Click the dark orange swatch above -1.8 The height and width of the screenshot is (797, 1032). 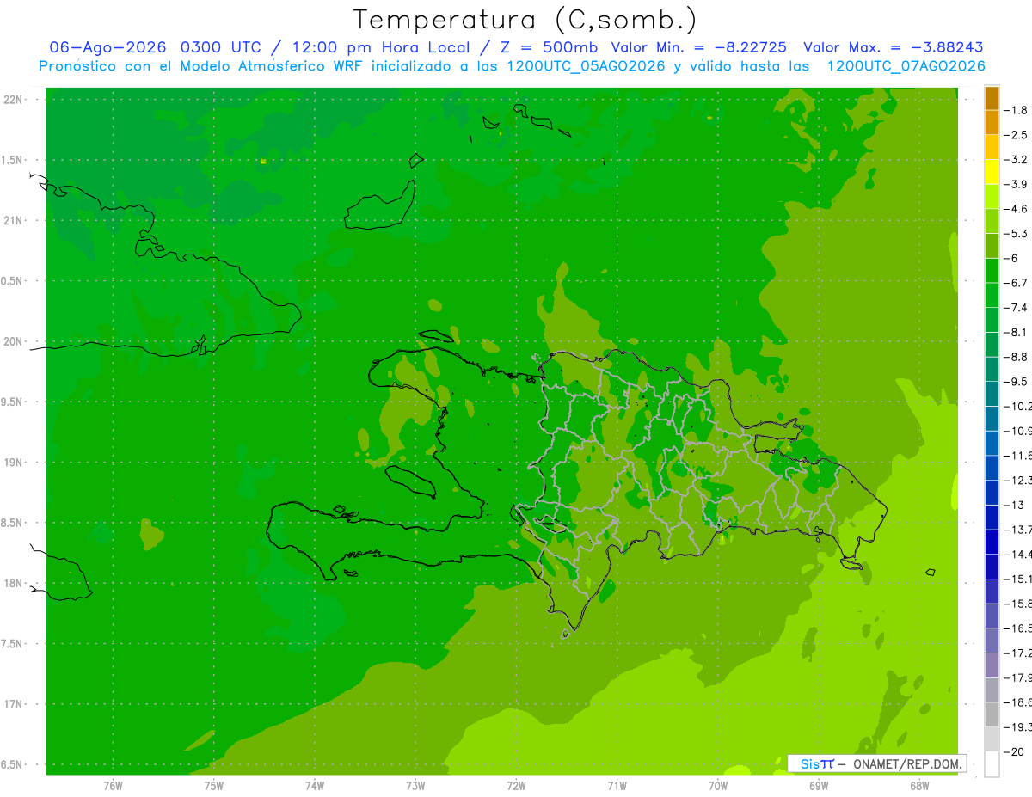(992, 98)
